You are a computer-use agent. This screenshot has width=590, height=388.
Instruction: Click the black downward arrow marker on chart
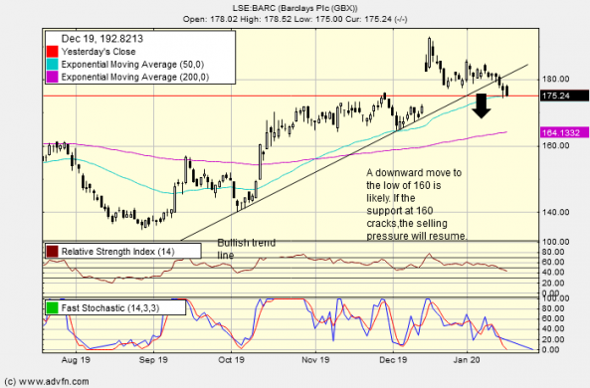click(482, 105)
